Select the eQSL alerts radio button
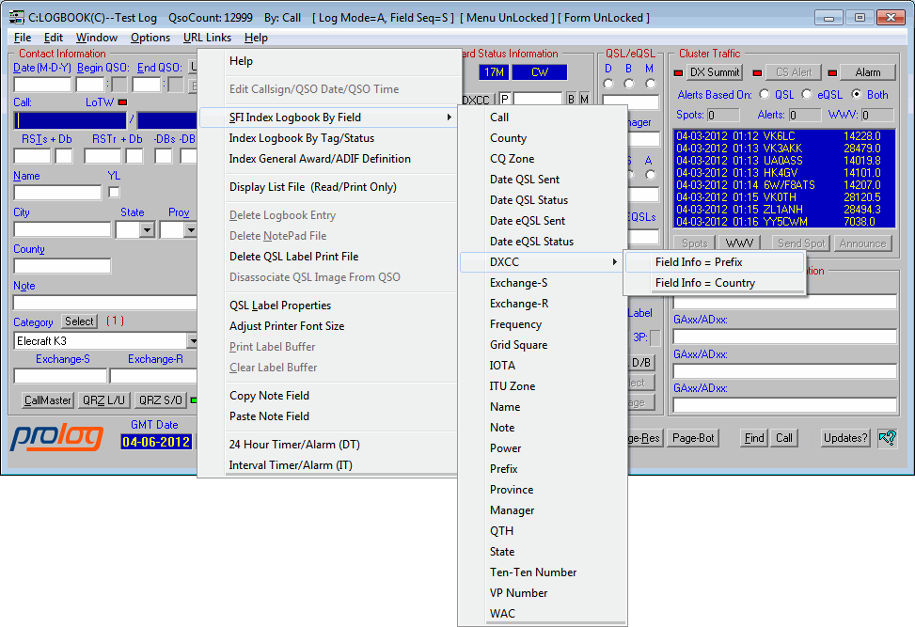The height and width of the screenshot is (627, 915). pyautogui.click(x=807, y=94)
